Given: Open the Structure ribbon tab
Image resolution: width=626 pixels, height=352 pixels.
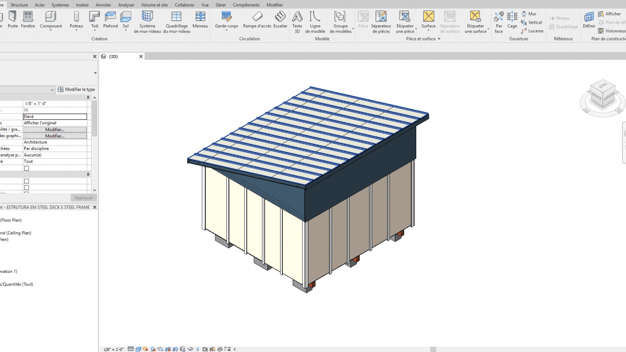Looking at the screenshot, I should tap(19, 5).
